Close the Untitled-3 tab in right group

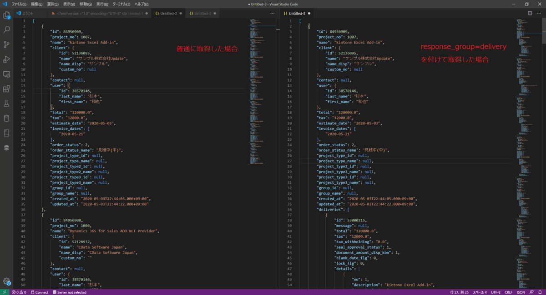[x=309, y=13]
